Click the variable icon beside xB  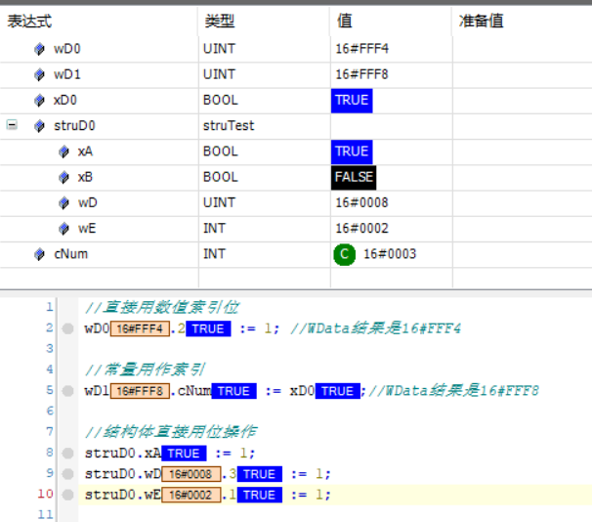[x=63, y=178]
